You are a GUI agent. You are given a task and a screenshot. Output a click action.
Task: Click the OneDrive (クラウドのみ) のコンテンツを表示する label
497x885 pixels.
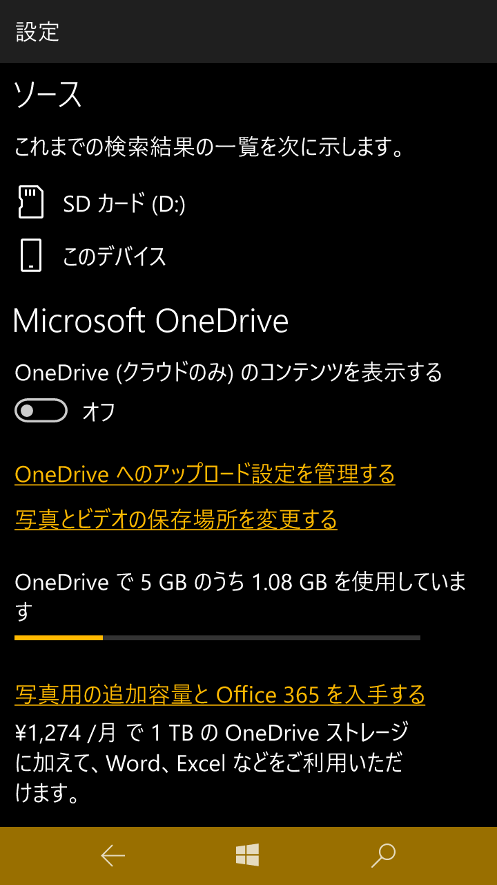pos(228,373)
